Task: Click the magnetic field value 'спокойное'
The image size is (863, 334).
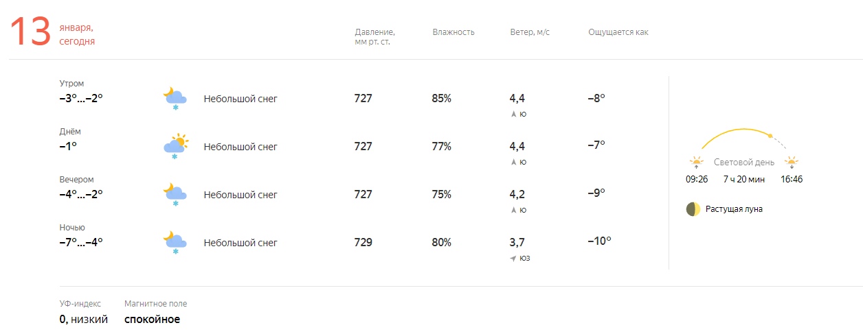Action: point(152,319)
